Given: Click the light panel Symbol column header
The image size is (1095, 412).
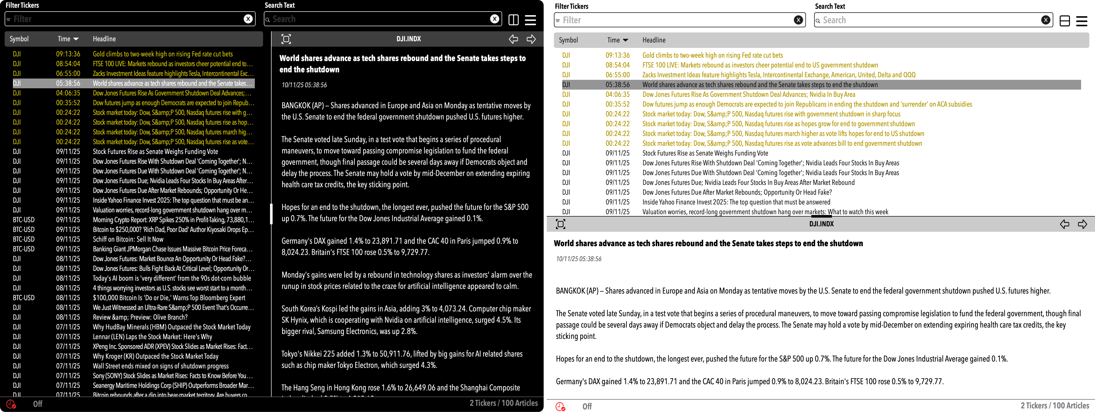Looking at the screenshot, I should click(568, 40).
